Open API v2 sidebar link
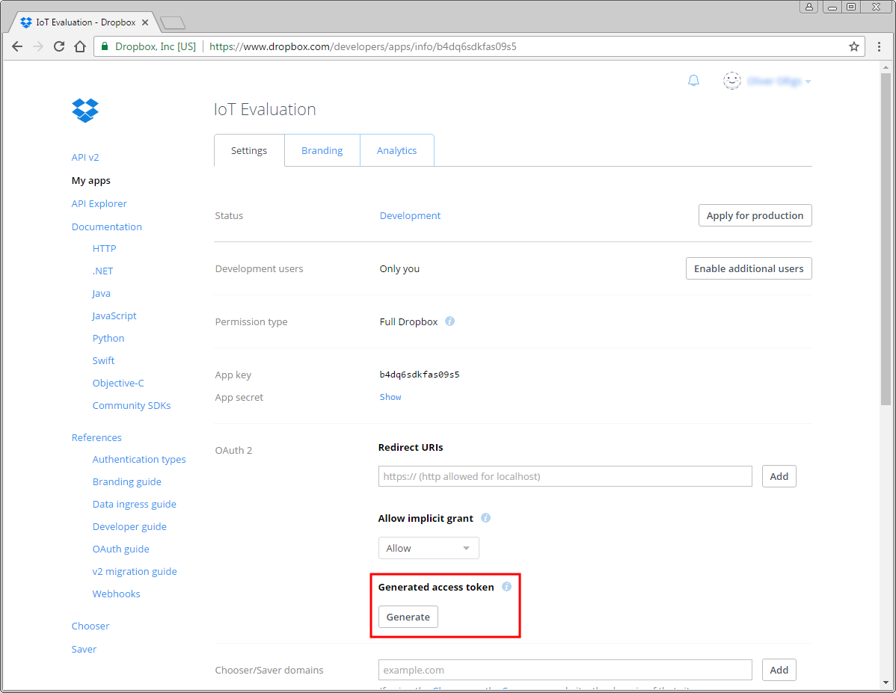Viewport: 896px width, 693px height. [85, 157]
